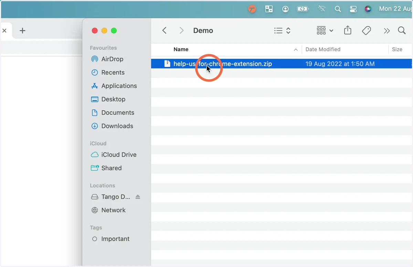Open the Share icon in the Finder toolbar
413x267 pixels.
pos(348,30)
